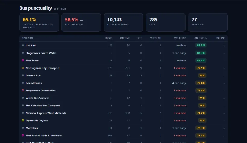Click Plymouth Citybus's 73% badge
The height and width of the screenshot is (143, 247).
tap(202, 121)
